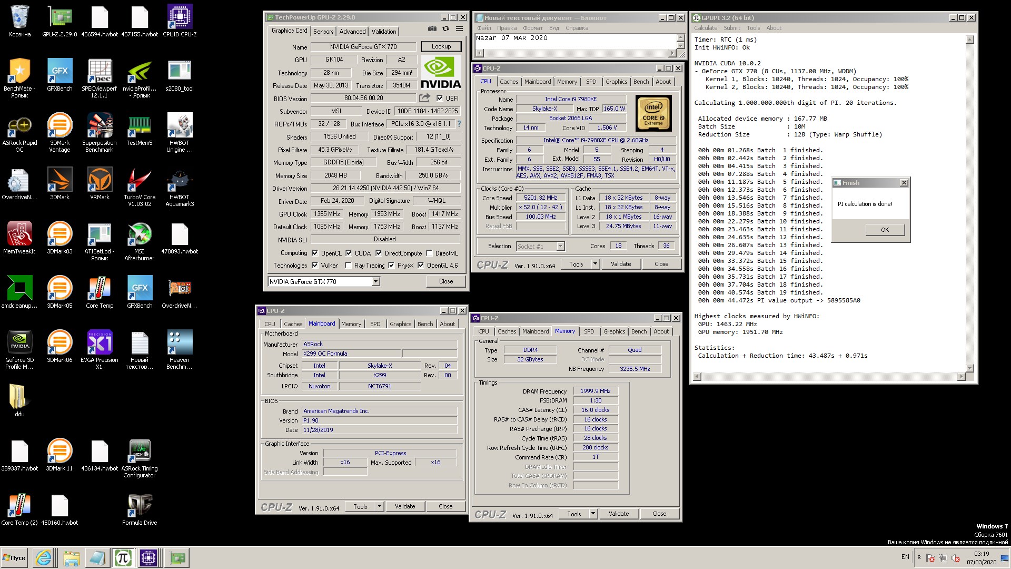The image size is (1011, 569).
Task: Toggle the OpenGL 4.6 checkbox
Action: [421, 265]
